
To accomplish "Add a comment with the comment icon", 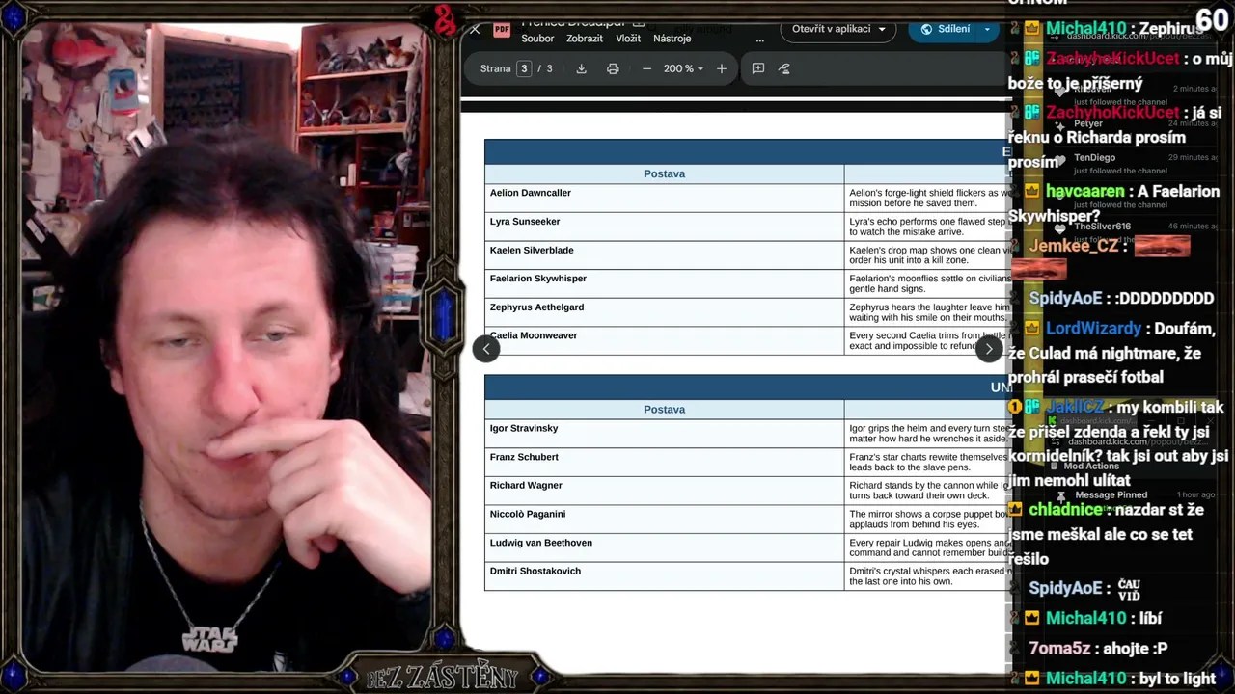I will tap(758, 68).
